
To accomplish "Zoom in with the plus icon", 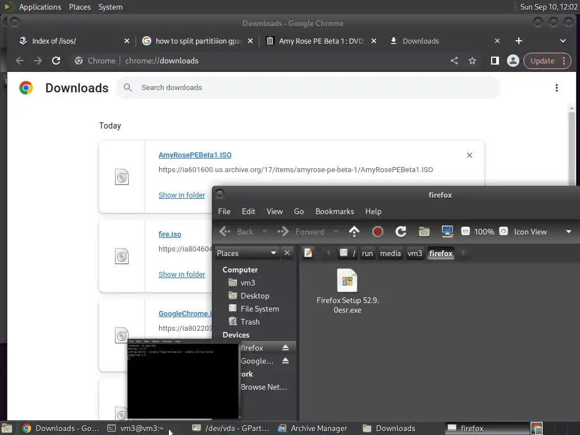I will pos(504,232).
